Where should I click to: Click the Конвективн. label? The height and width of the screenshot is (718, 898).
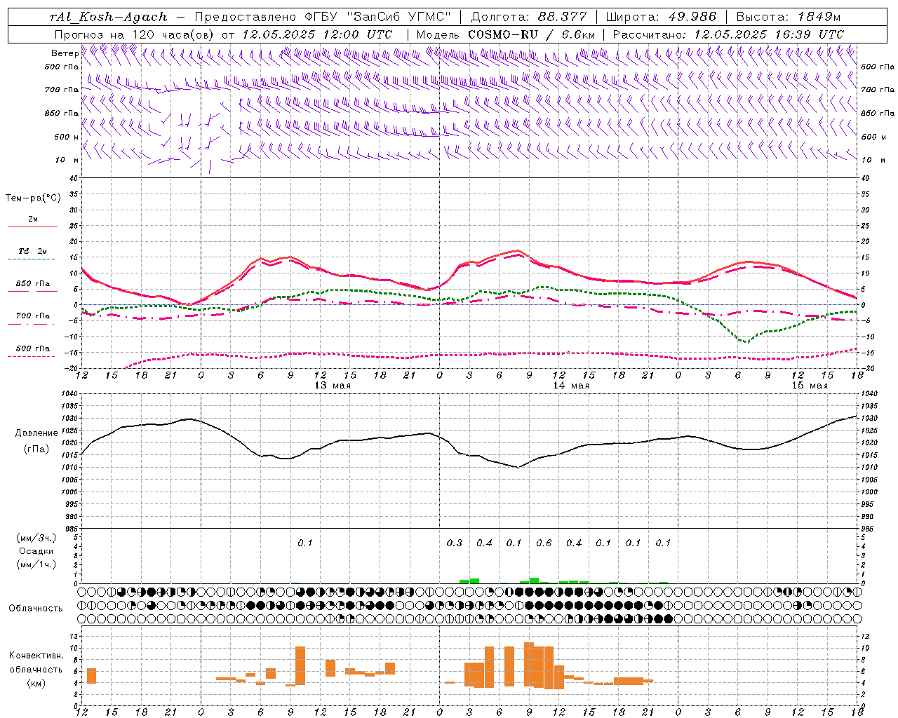coord(36,656)
